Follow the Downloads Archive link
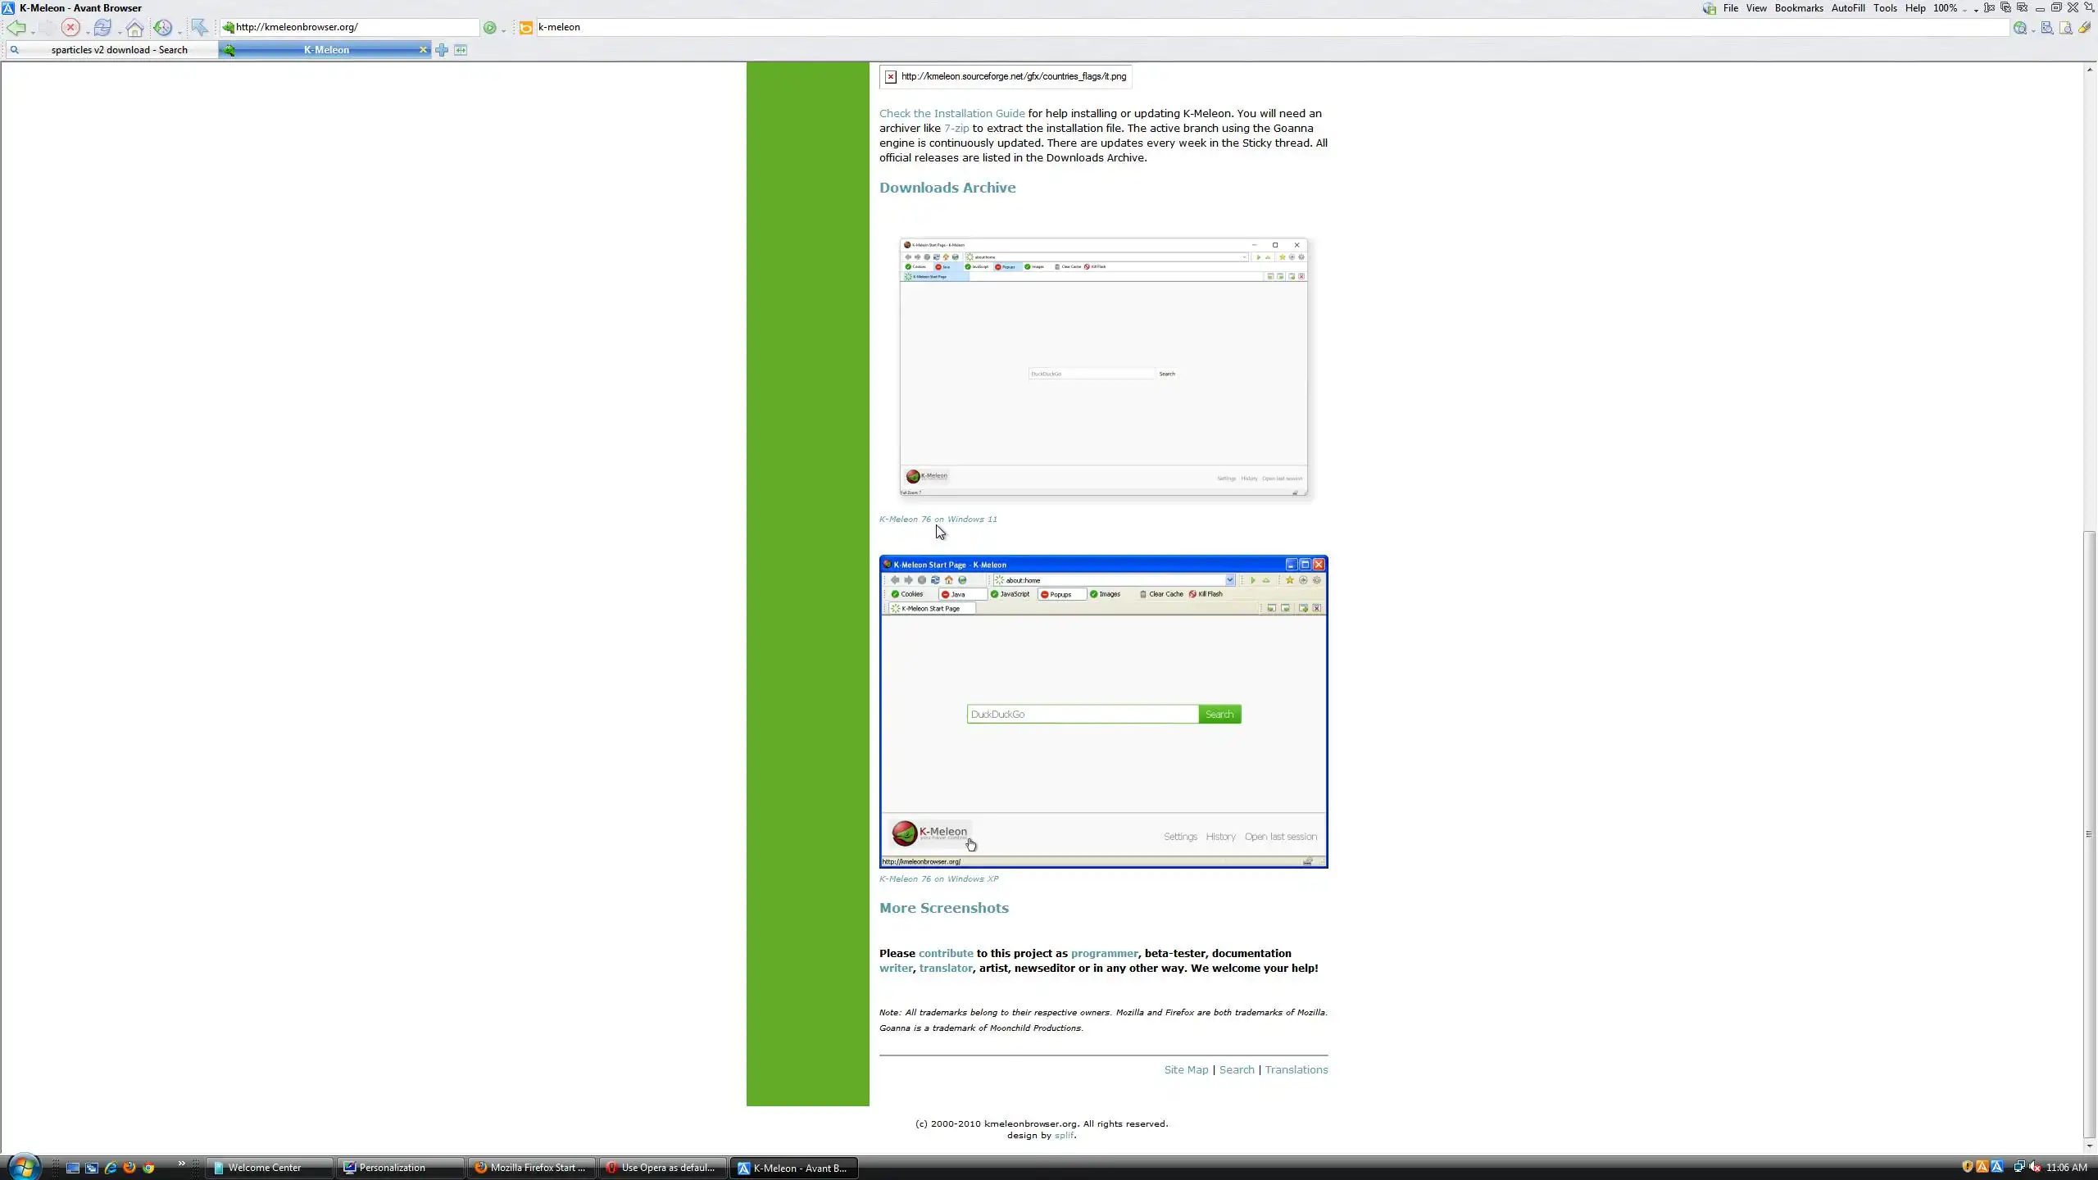The width and height of the screenshot is (2098, 1180). (x=947, y=188)
